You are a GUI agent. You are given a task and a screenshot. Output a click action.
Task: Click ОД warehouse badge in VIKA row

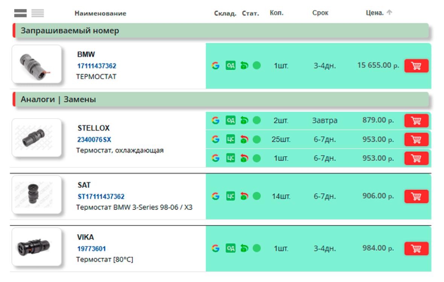[x=231, y=248]
